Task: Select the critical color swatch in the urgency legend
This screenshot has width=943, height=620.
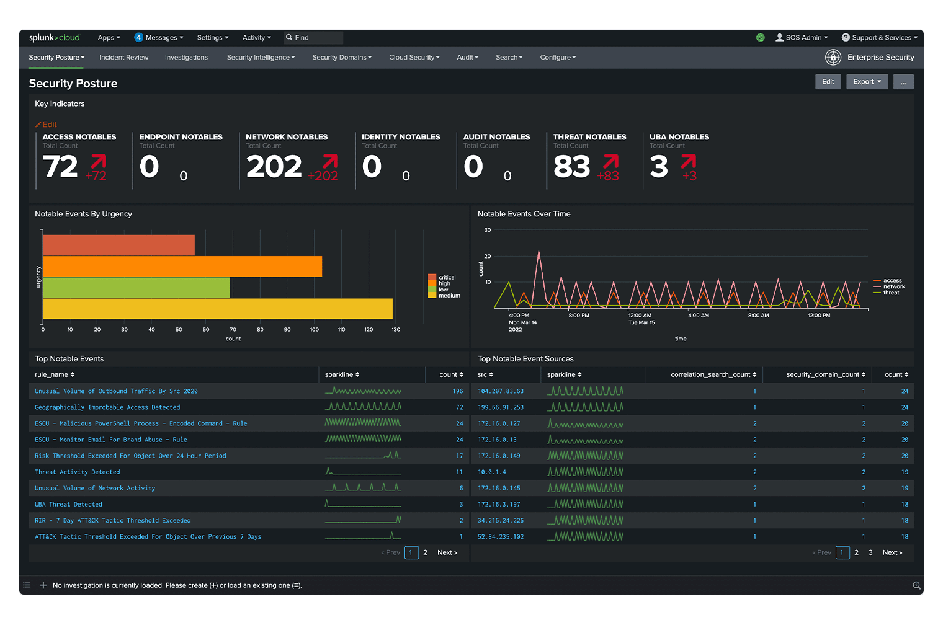Action: point(432,277)
